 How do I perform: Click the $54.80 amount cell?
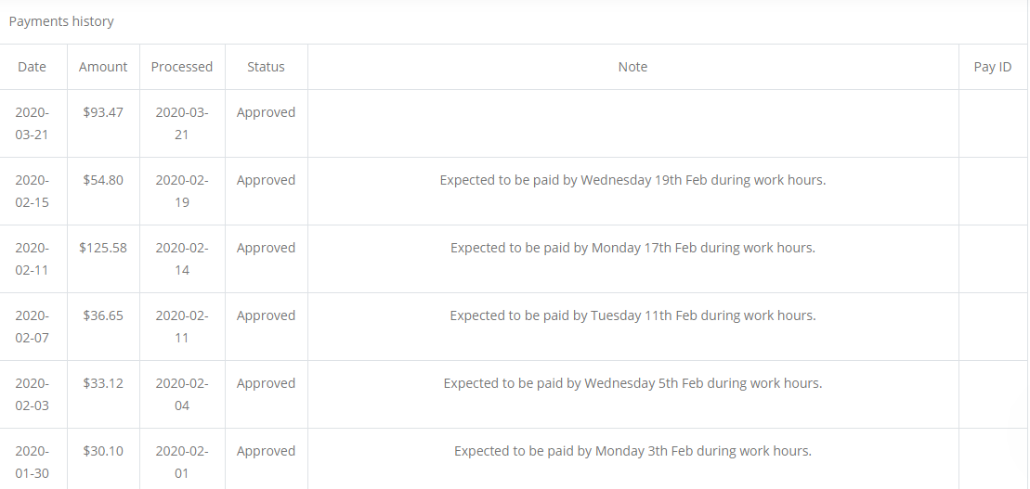(103, 180)
